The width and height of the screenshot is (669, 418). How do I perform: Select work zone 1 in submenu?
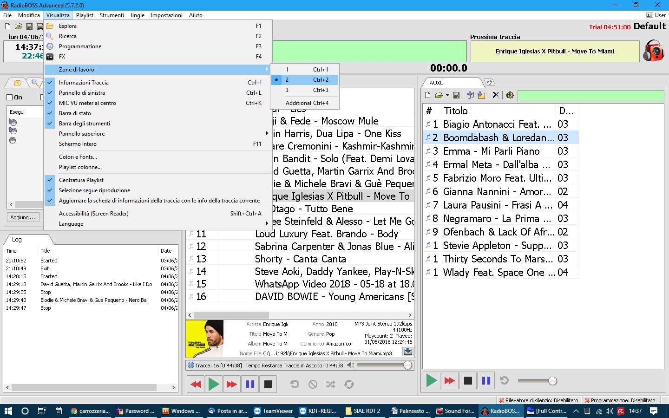(x=305, y=70)
